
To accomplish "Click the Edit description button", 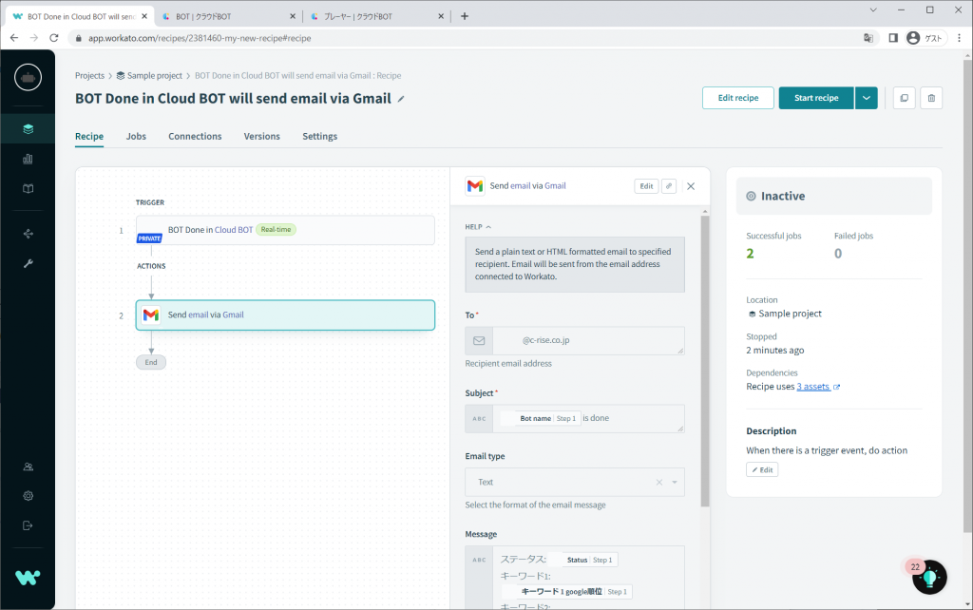I will (x=762, y=469).
